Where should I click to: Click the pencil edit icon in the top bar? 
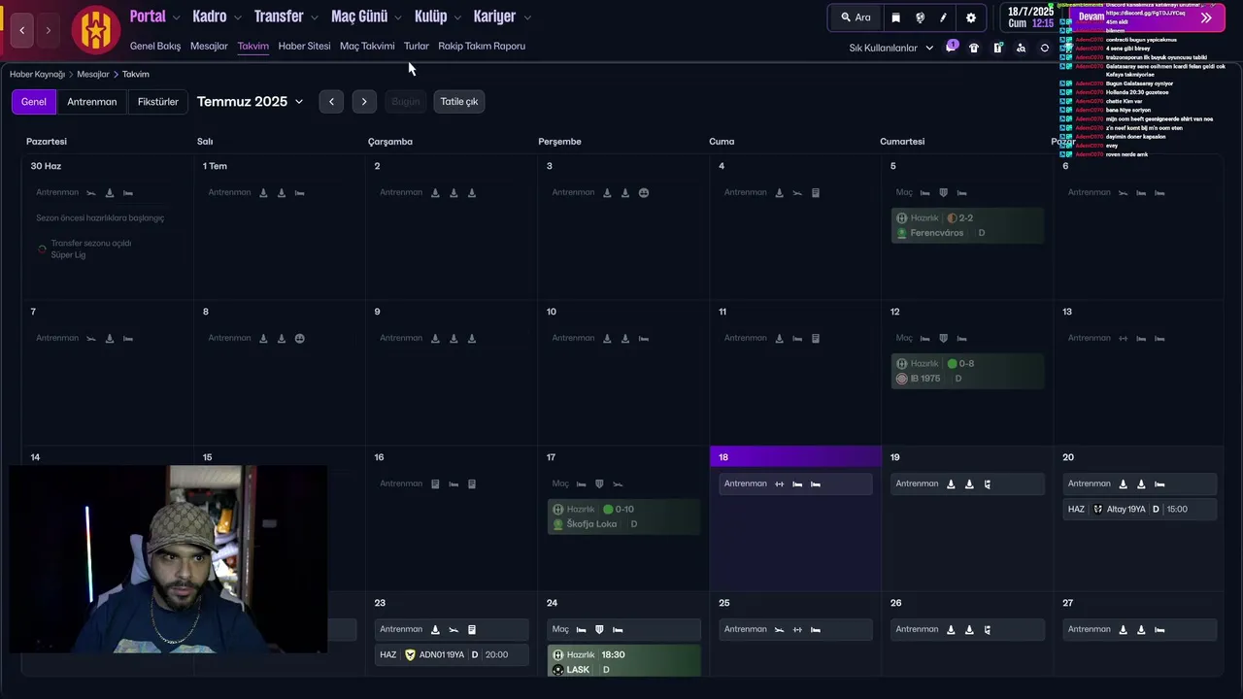click(943, 17)
